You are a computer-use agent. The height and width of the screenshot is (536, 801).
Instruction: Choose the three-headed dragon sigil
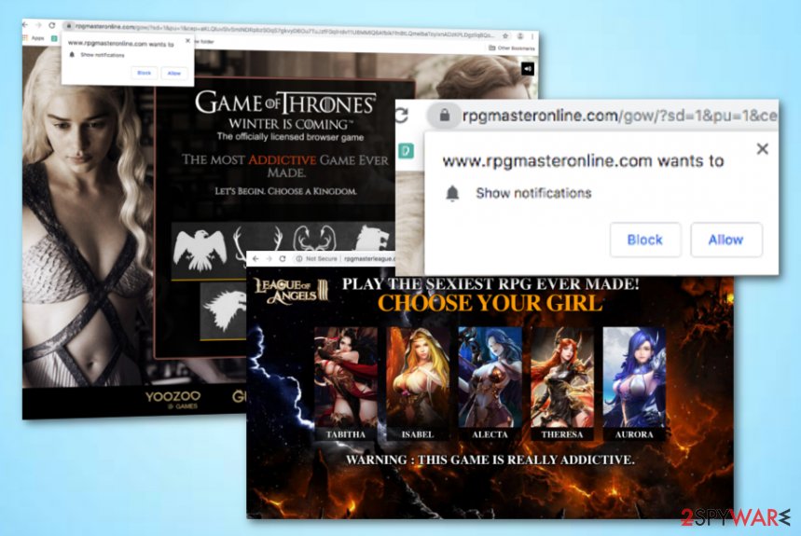click(314, 239)
